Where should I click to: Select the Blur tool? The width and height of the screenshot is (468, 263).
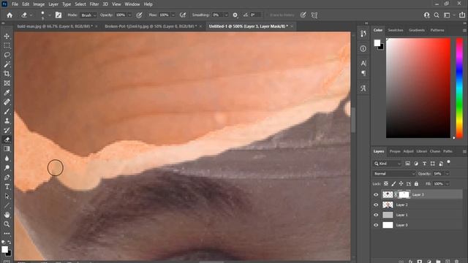point(7,159)
